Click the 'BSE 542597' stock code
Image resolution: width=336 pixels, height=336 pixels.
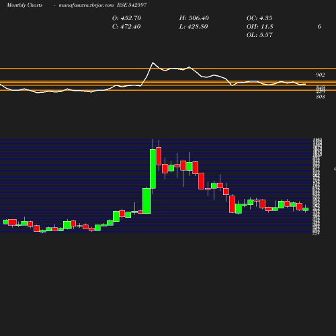132,5
